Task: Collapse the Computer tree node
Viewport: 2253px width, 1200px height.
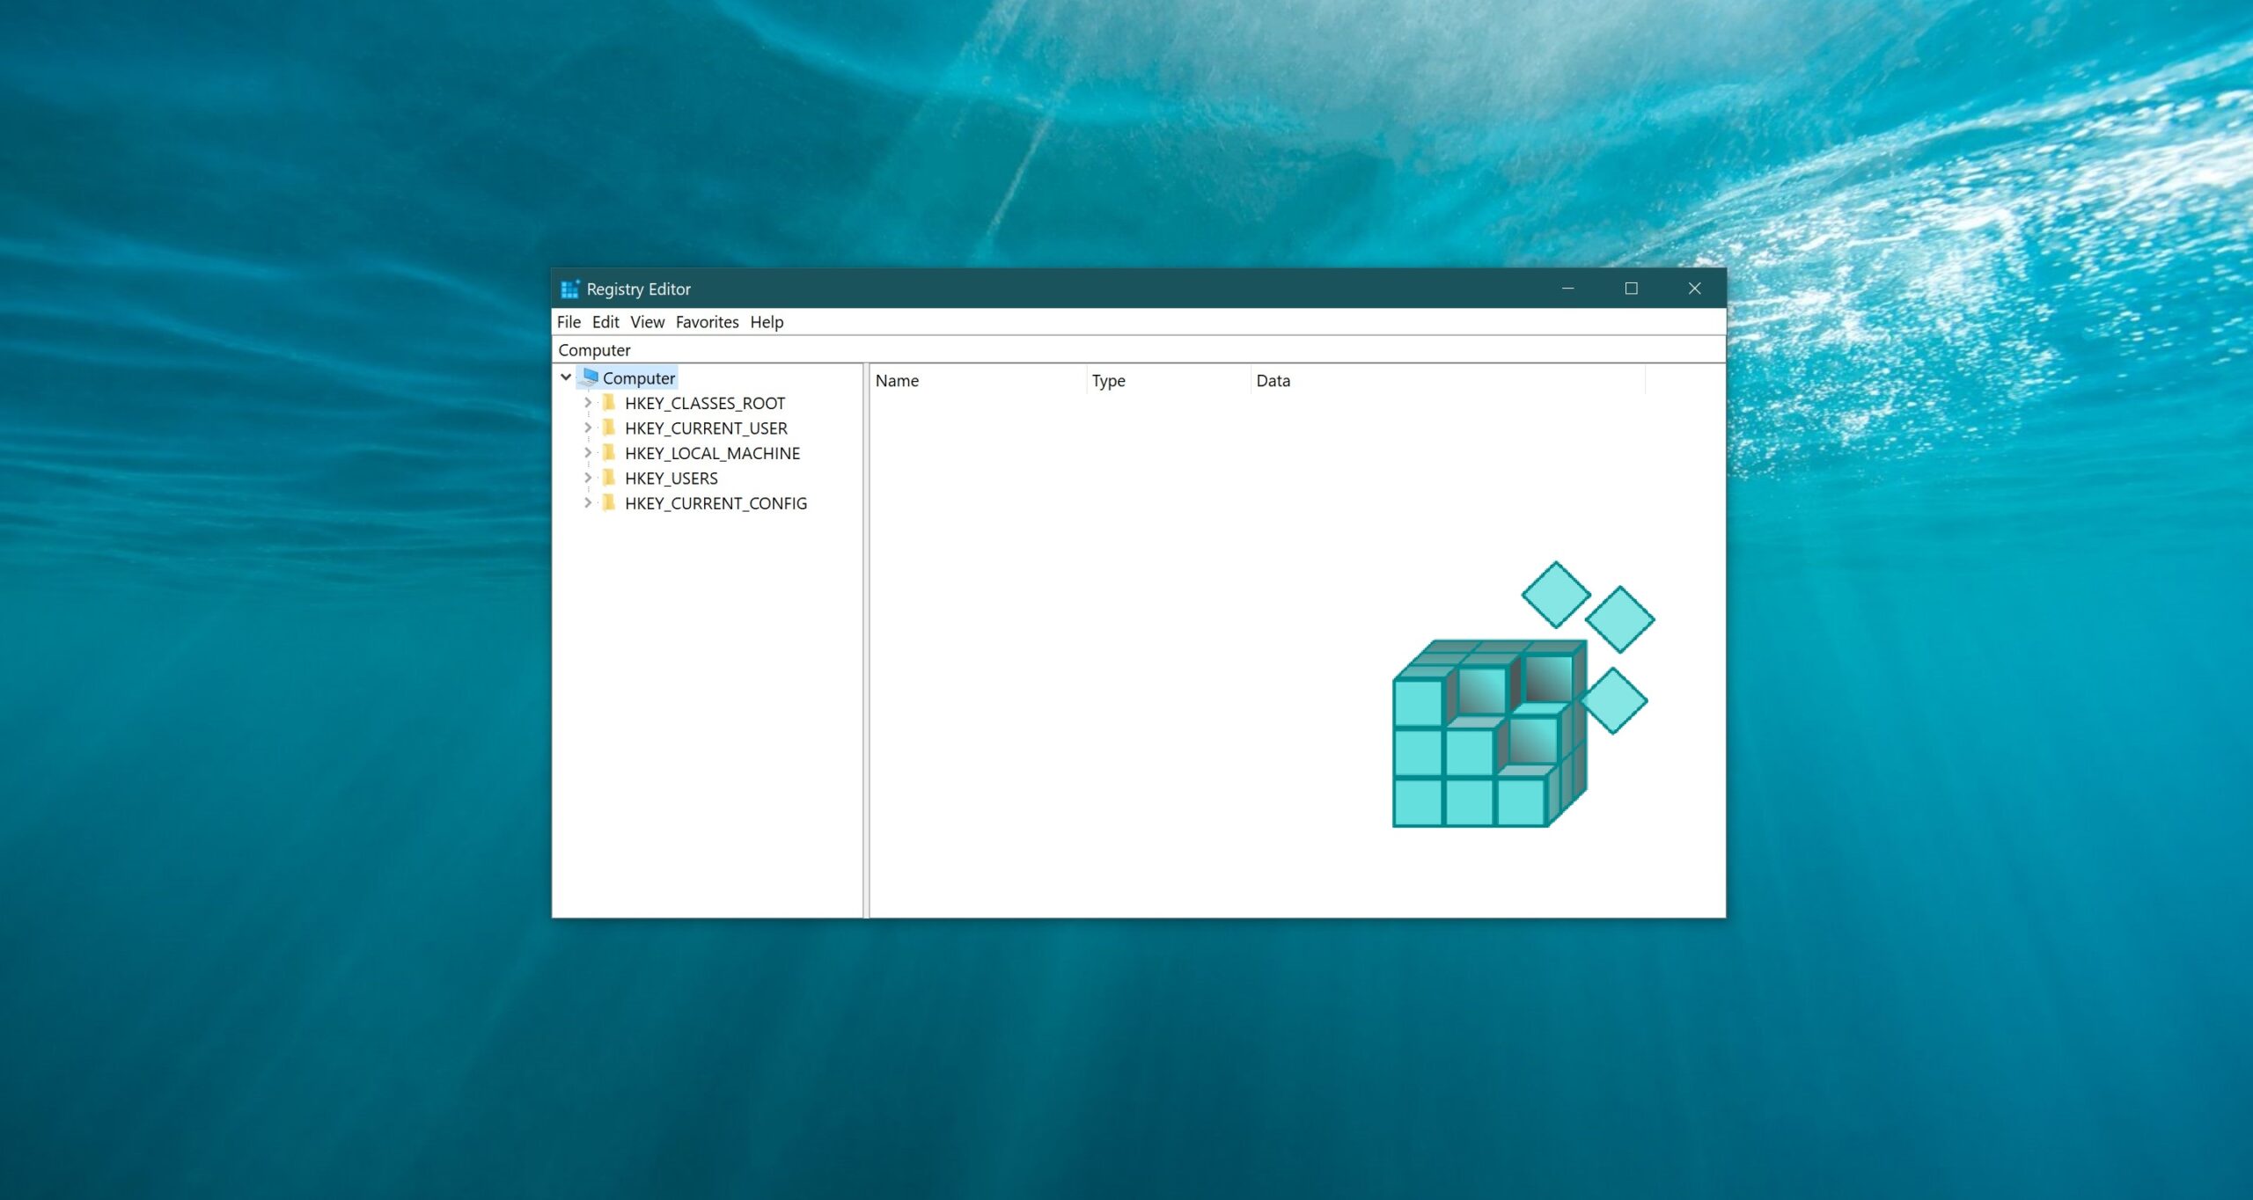Action: pos(566,377)
